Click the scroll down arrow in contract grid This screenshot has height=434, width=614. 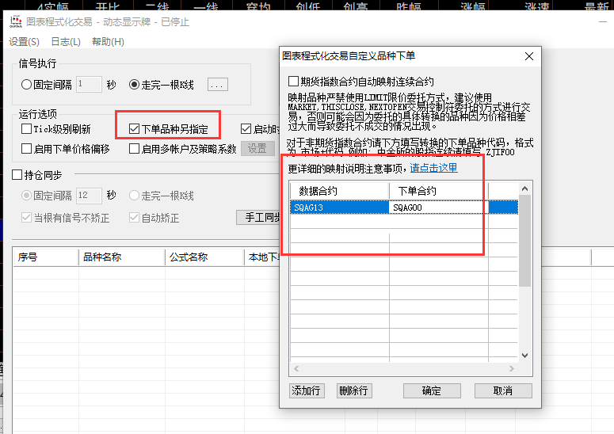pyautogui.click(x=525, y=356)
